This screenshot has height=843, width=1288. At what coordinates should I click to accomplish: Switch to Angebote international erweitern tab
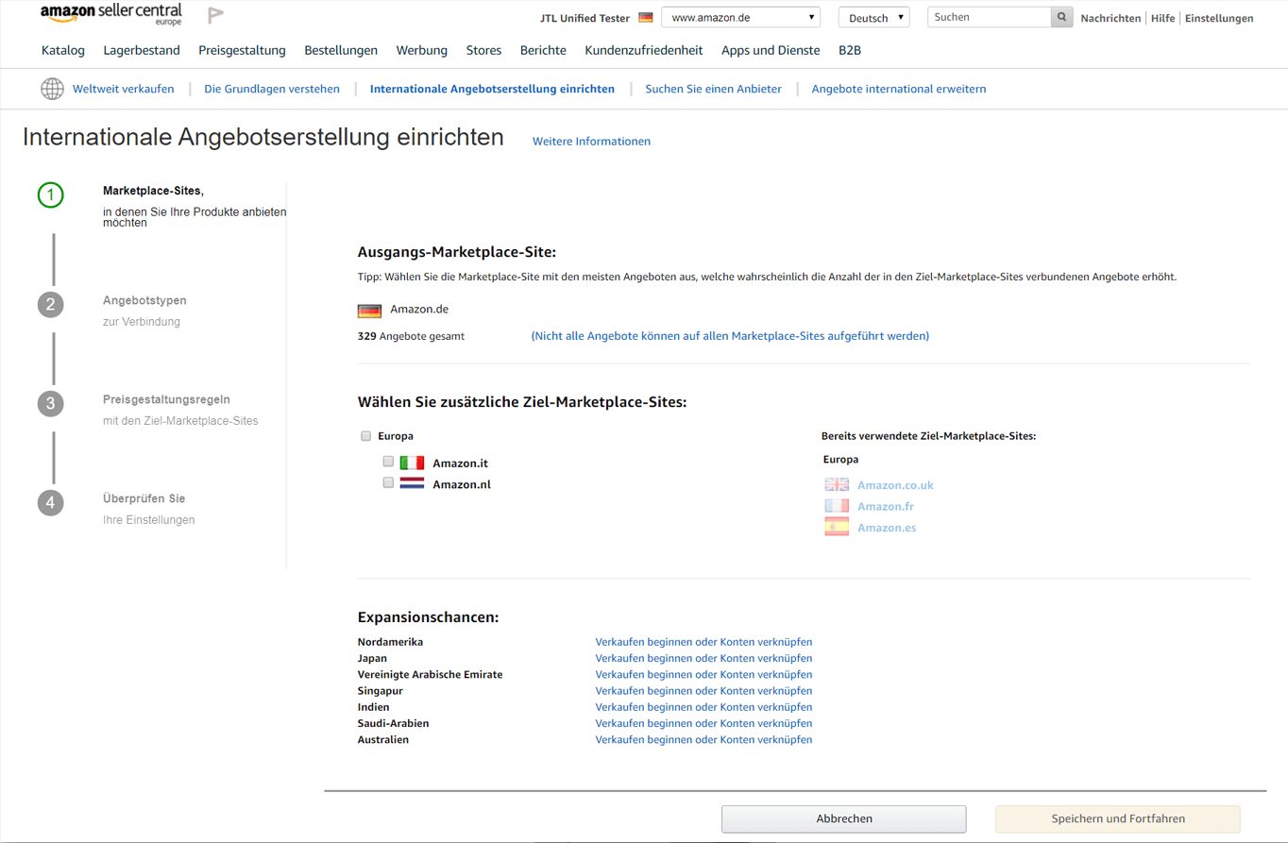point(899,89)
